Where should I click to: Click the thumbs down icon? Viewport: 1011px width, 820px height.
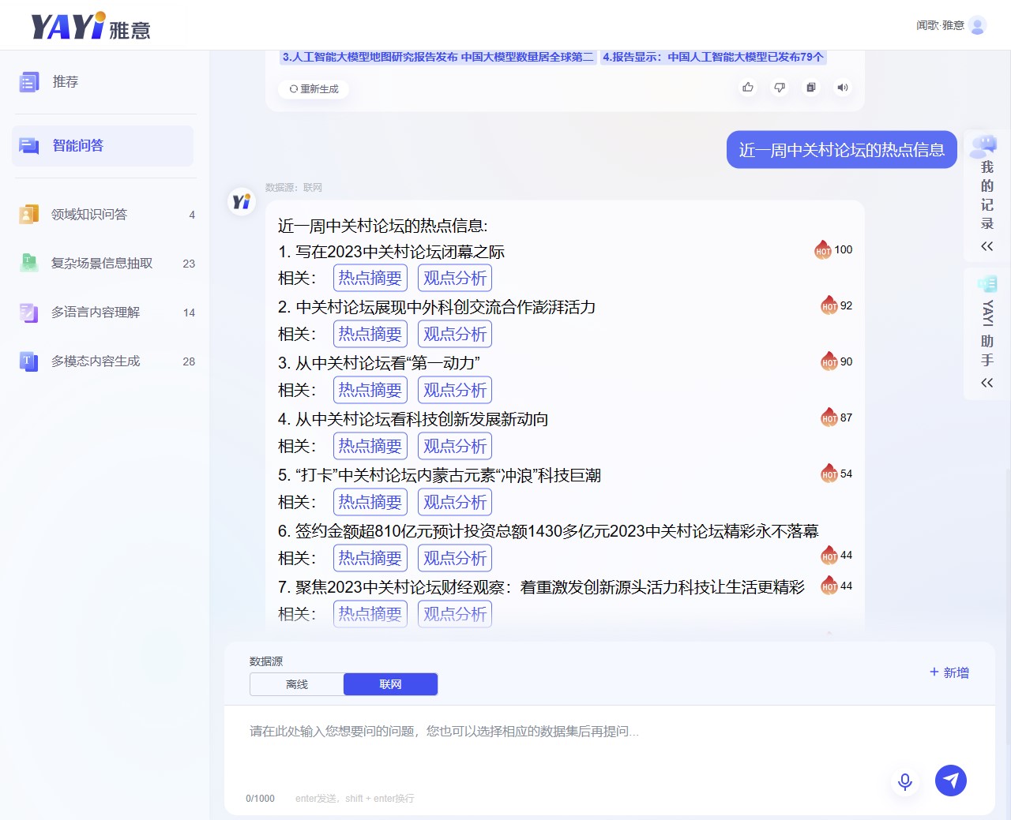click(x=780, y=88)
